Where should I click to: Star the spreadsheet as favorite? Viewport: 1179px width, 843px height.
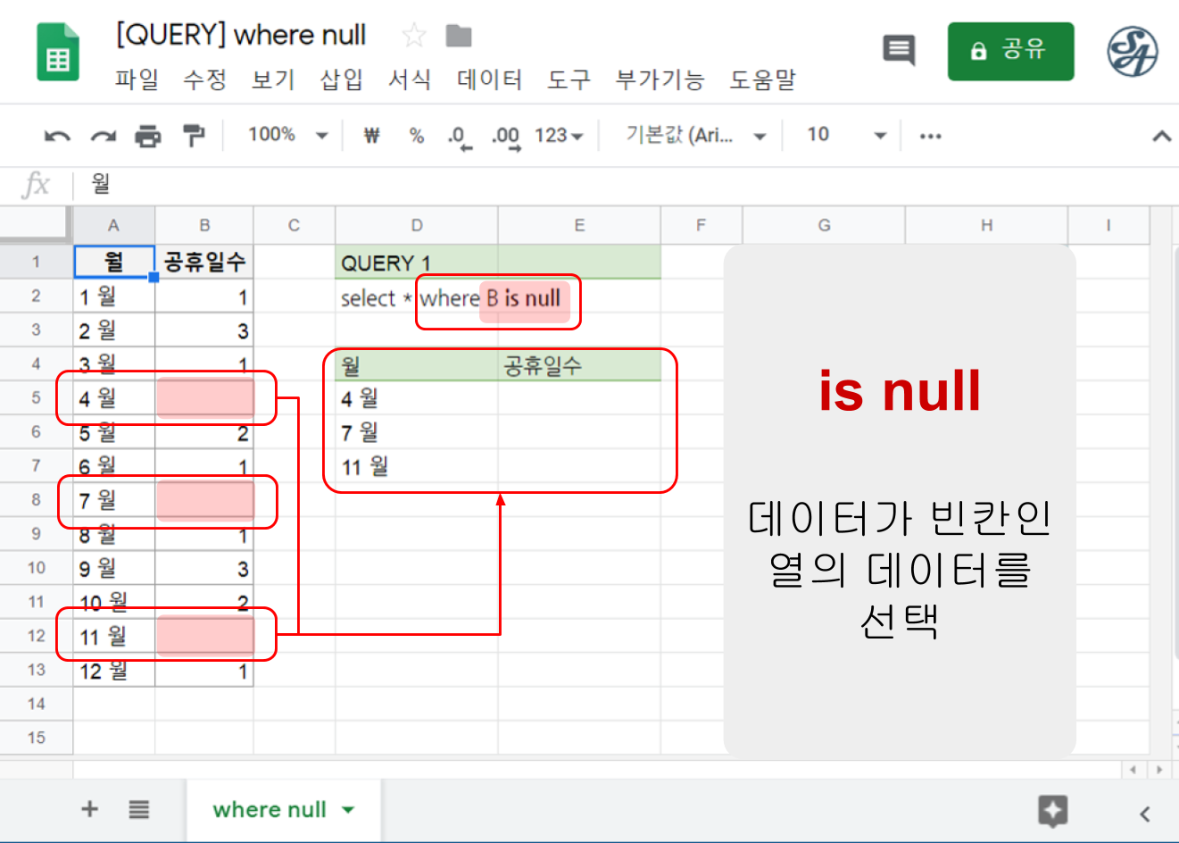(x=413, y=35)
